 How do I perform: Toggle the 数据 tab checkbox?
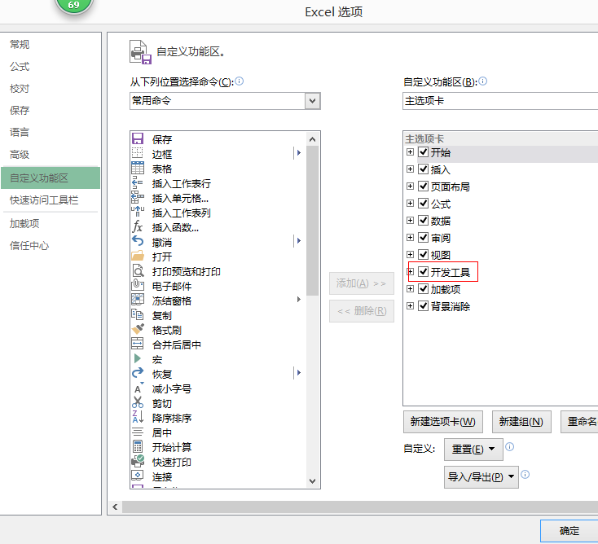423,221
